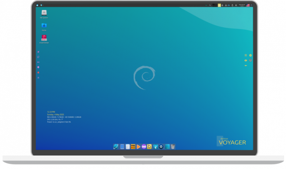Launch the orange play media player icon
Viewport: 286px width, 169px height.
pyautogui.click(x=138, y=147)
